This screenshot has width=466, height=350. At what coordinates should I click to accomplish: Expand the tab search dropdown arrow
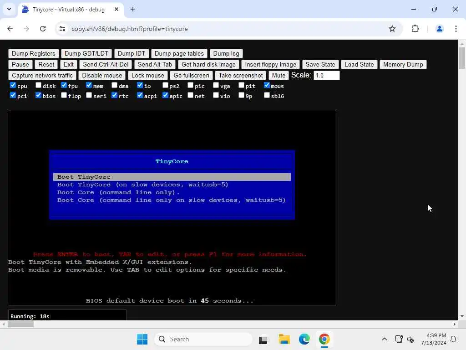click(9, 9)
